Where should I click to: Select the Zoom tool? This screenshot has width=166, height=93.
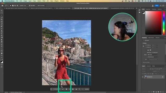(x=2, y=55)
